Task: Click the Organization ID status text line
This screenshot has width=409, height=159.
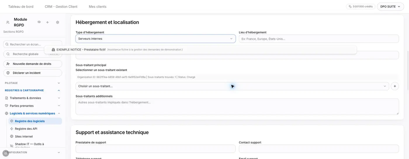Action: click(136, 77)
